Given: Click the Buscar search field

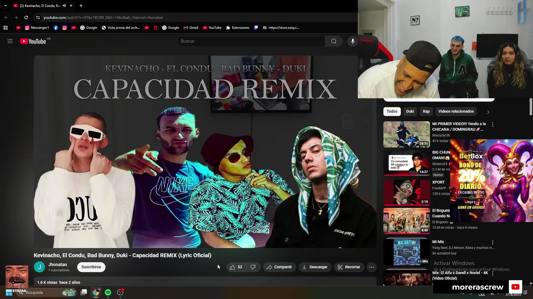Looking at the screenshot, I should coord(251,41).
